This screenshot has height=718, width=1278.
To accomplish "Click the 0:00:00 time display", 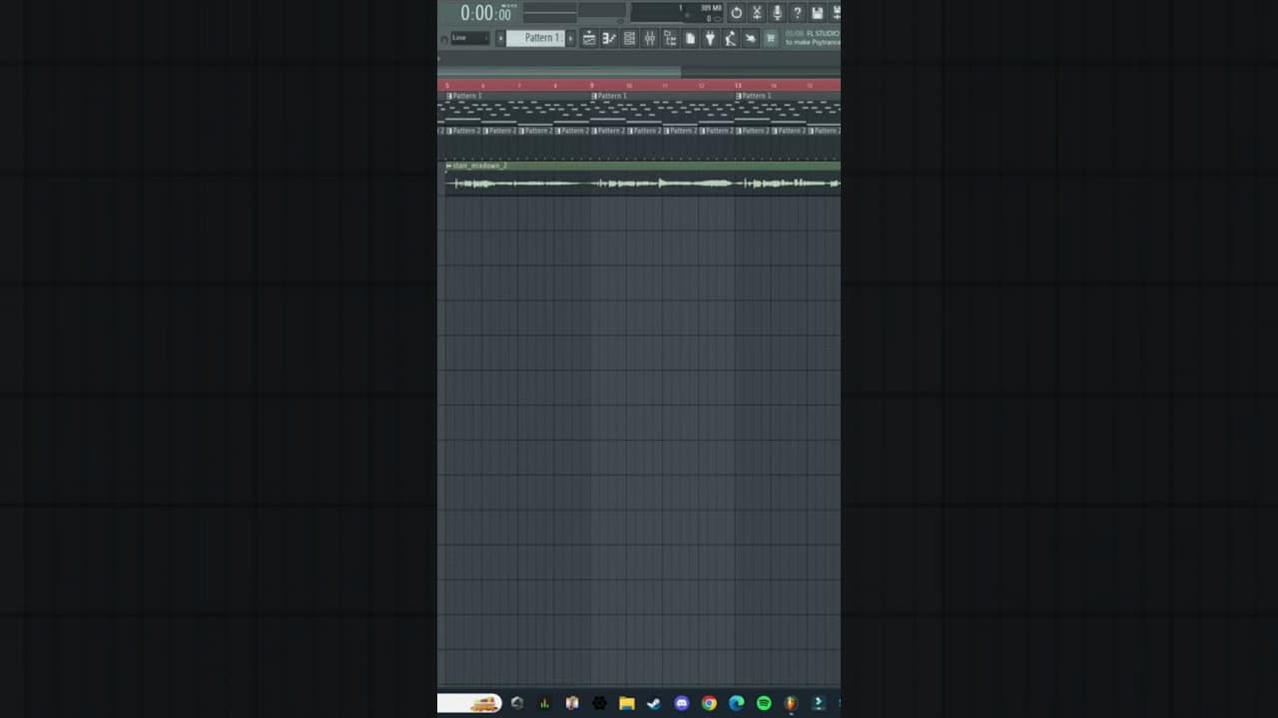I will 486,13.
